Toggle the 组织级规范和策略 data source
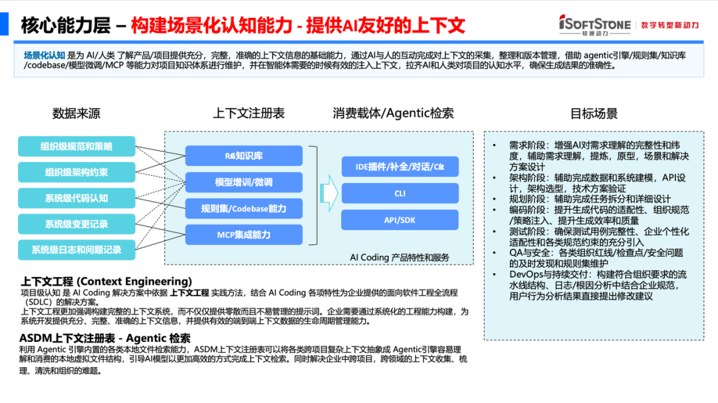718x403 pixels. 76,145
